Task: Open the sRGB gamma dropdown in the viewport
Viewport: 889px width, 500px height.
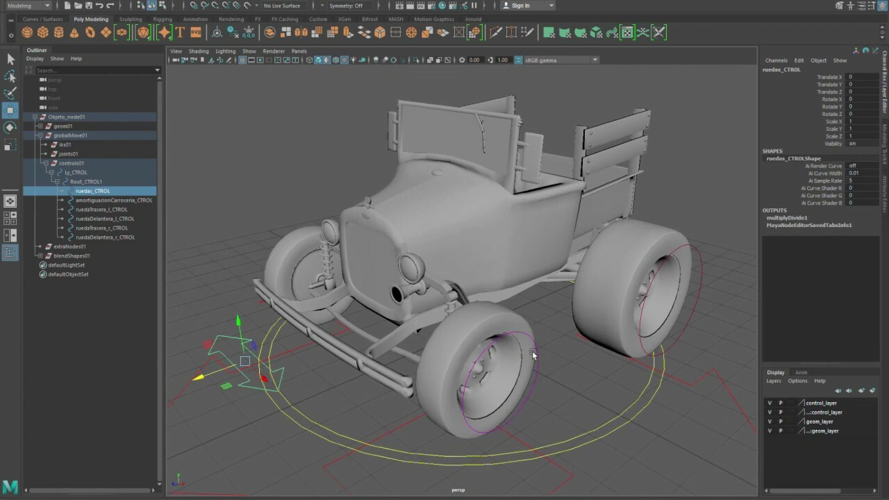Action: coord(594,60)
